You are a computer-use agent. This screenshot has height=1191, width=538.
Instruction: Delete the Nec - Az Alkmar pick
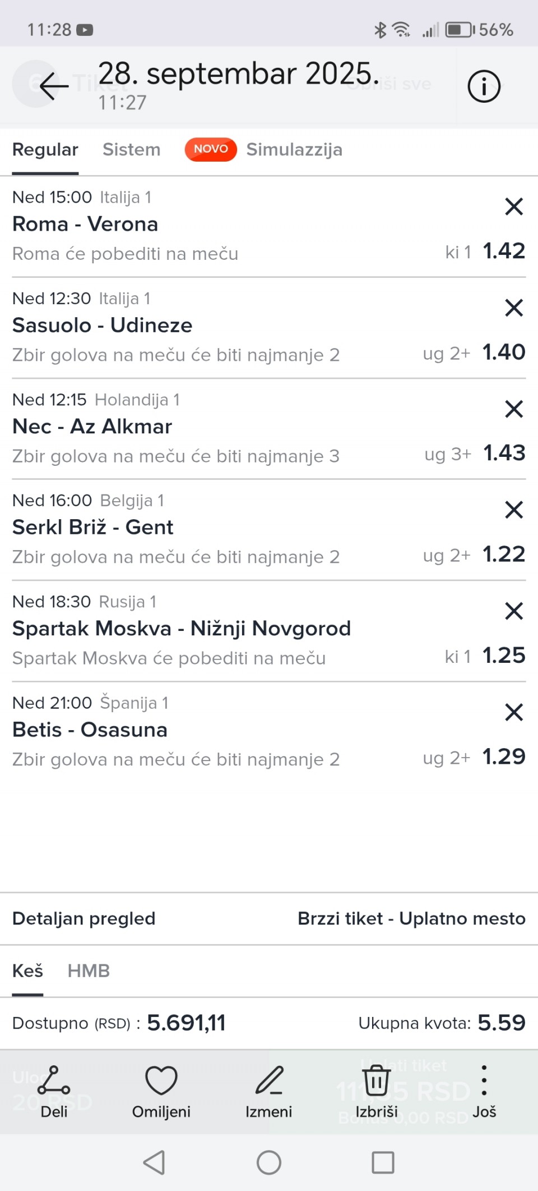(x=513, y=409)
